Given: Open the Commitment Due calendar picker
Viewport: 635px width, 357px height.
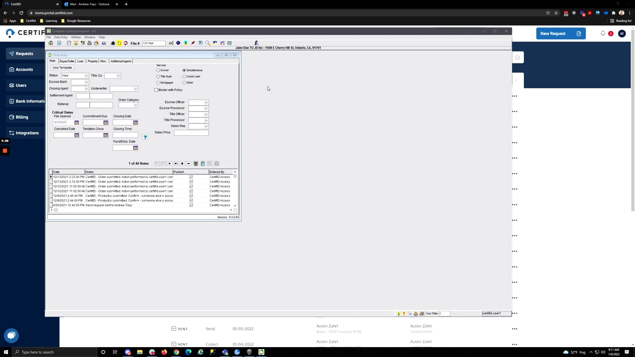Looking at the screenshot, I should pos(106,122).
